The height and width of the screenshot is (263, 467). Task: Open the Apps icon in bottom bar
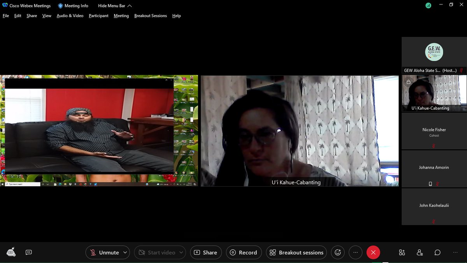[x=402, y=252]
